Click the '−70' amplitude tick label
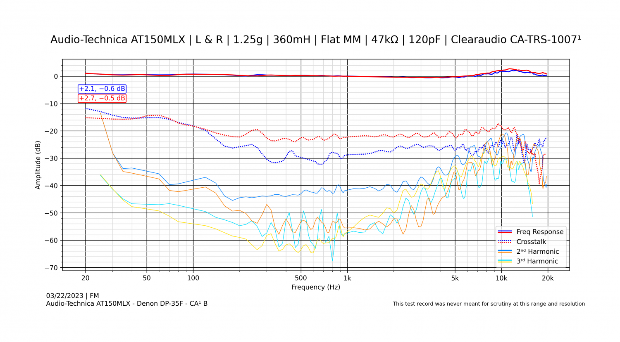The height and width of the screenshot is (342, 620). (x=51, y=268)
